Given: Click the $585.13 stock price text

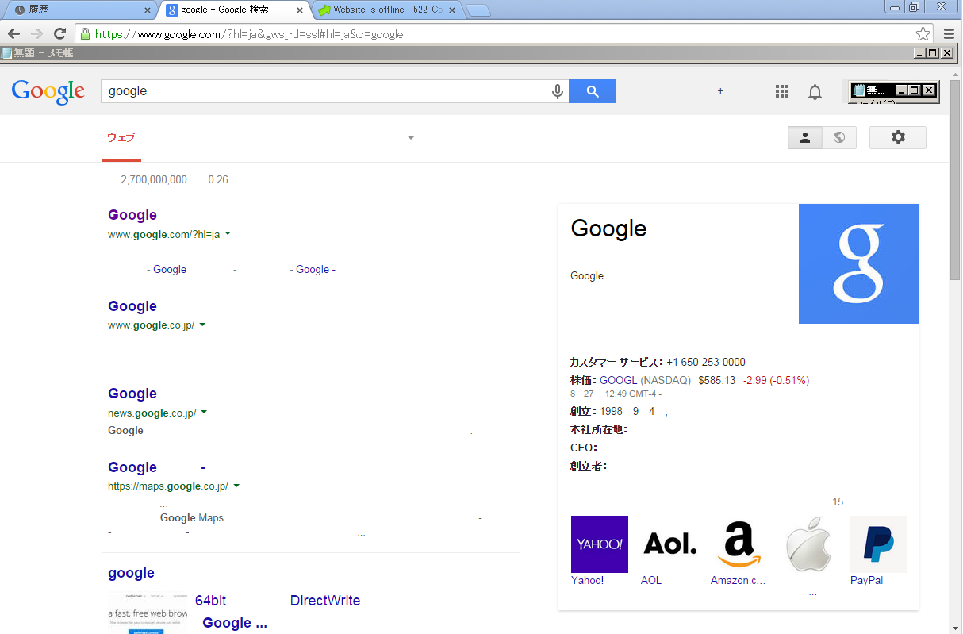Looking at the screenshot, I should [717, 381].
